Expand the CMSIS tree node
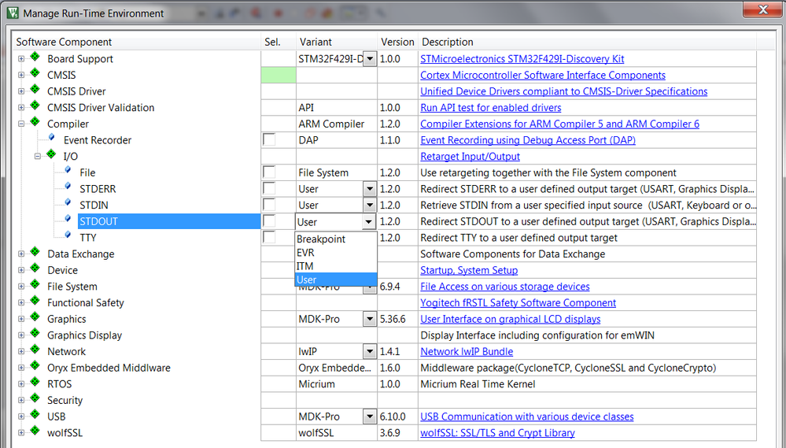The height and width of the screenshot is (448, 786). [x=21, y=76]
